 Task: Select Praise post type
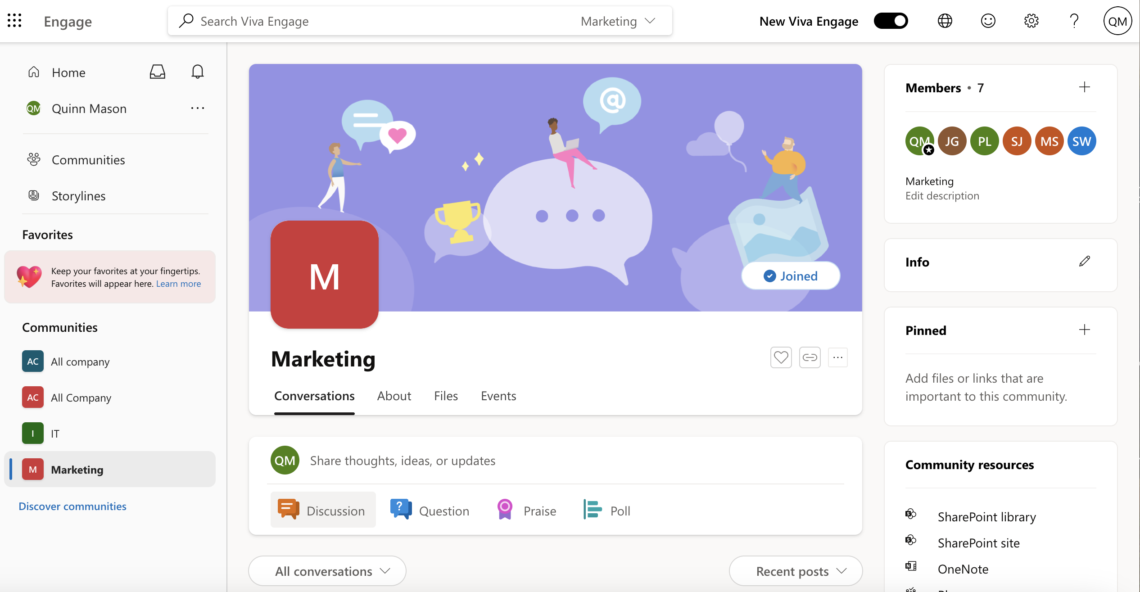pyautogui.click(x=526, y=510)
